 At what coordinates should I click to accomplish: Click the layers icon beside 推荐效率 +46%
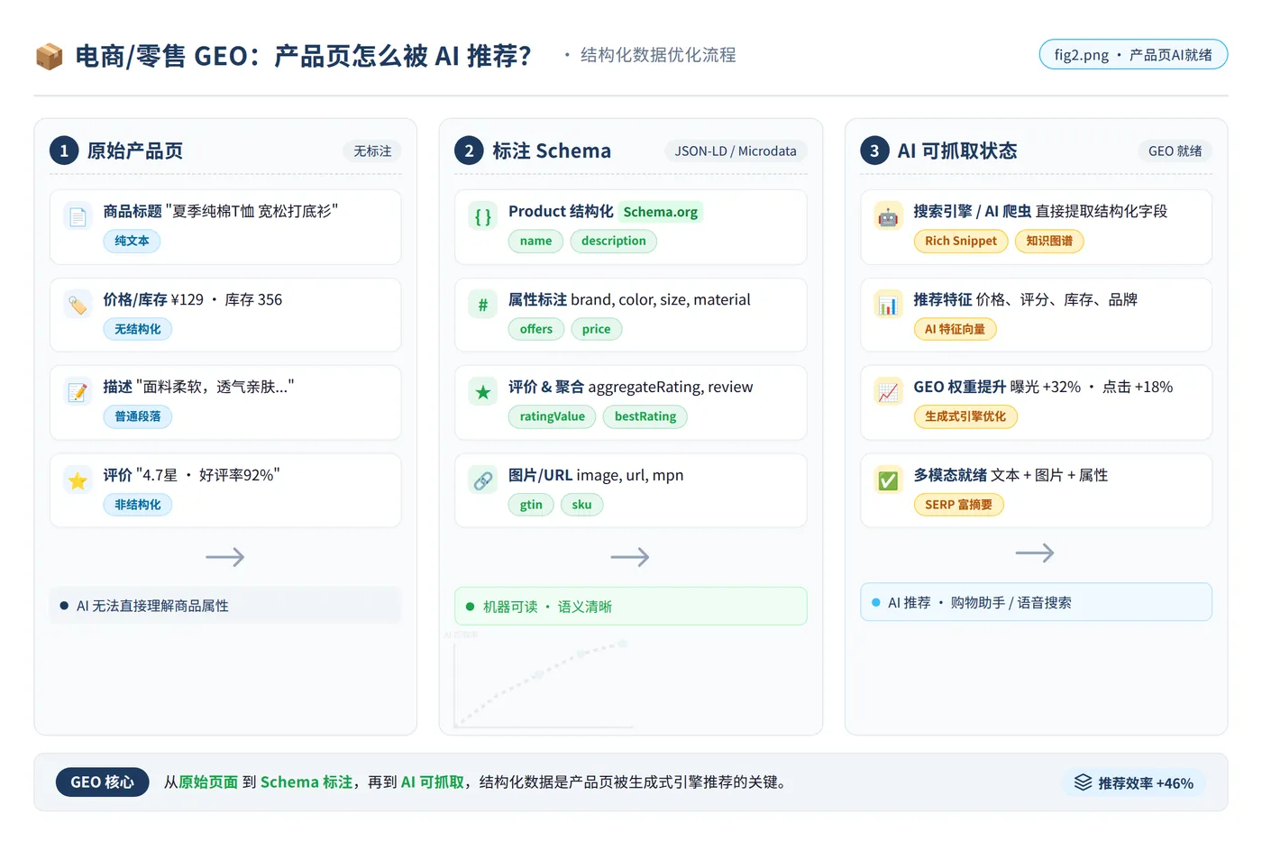pyautogui.click(x=1083, y=782)
